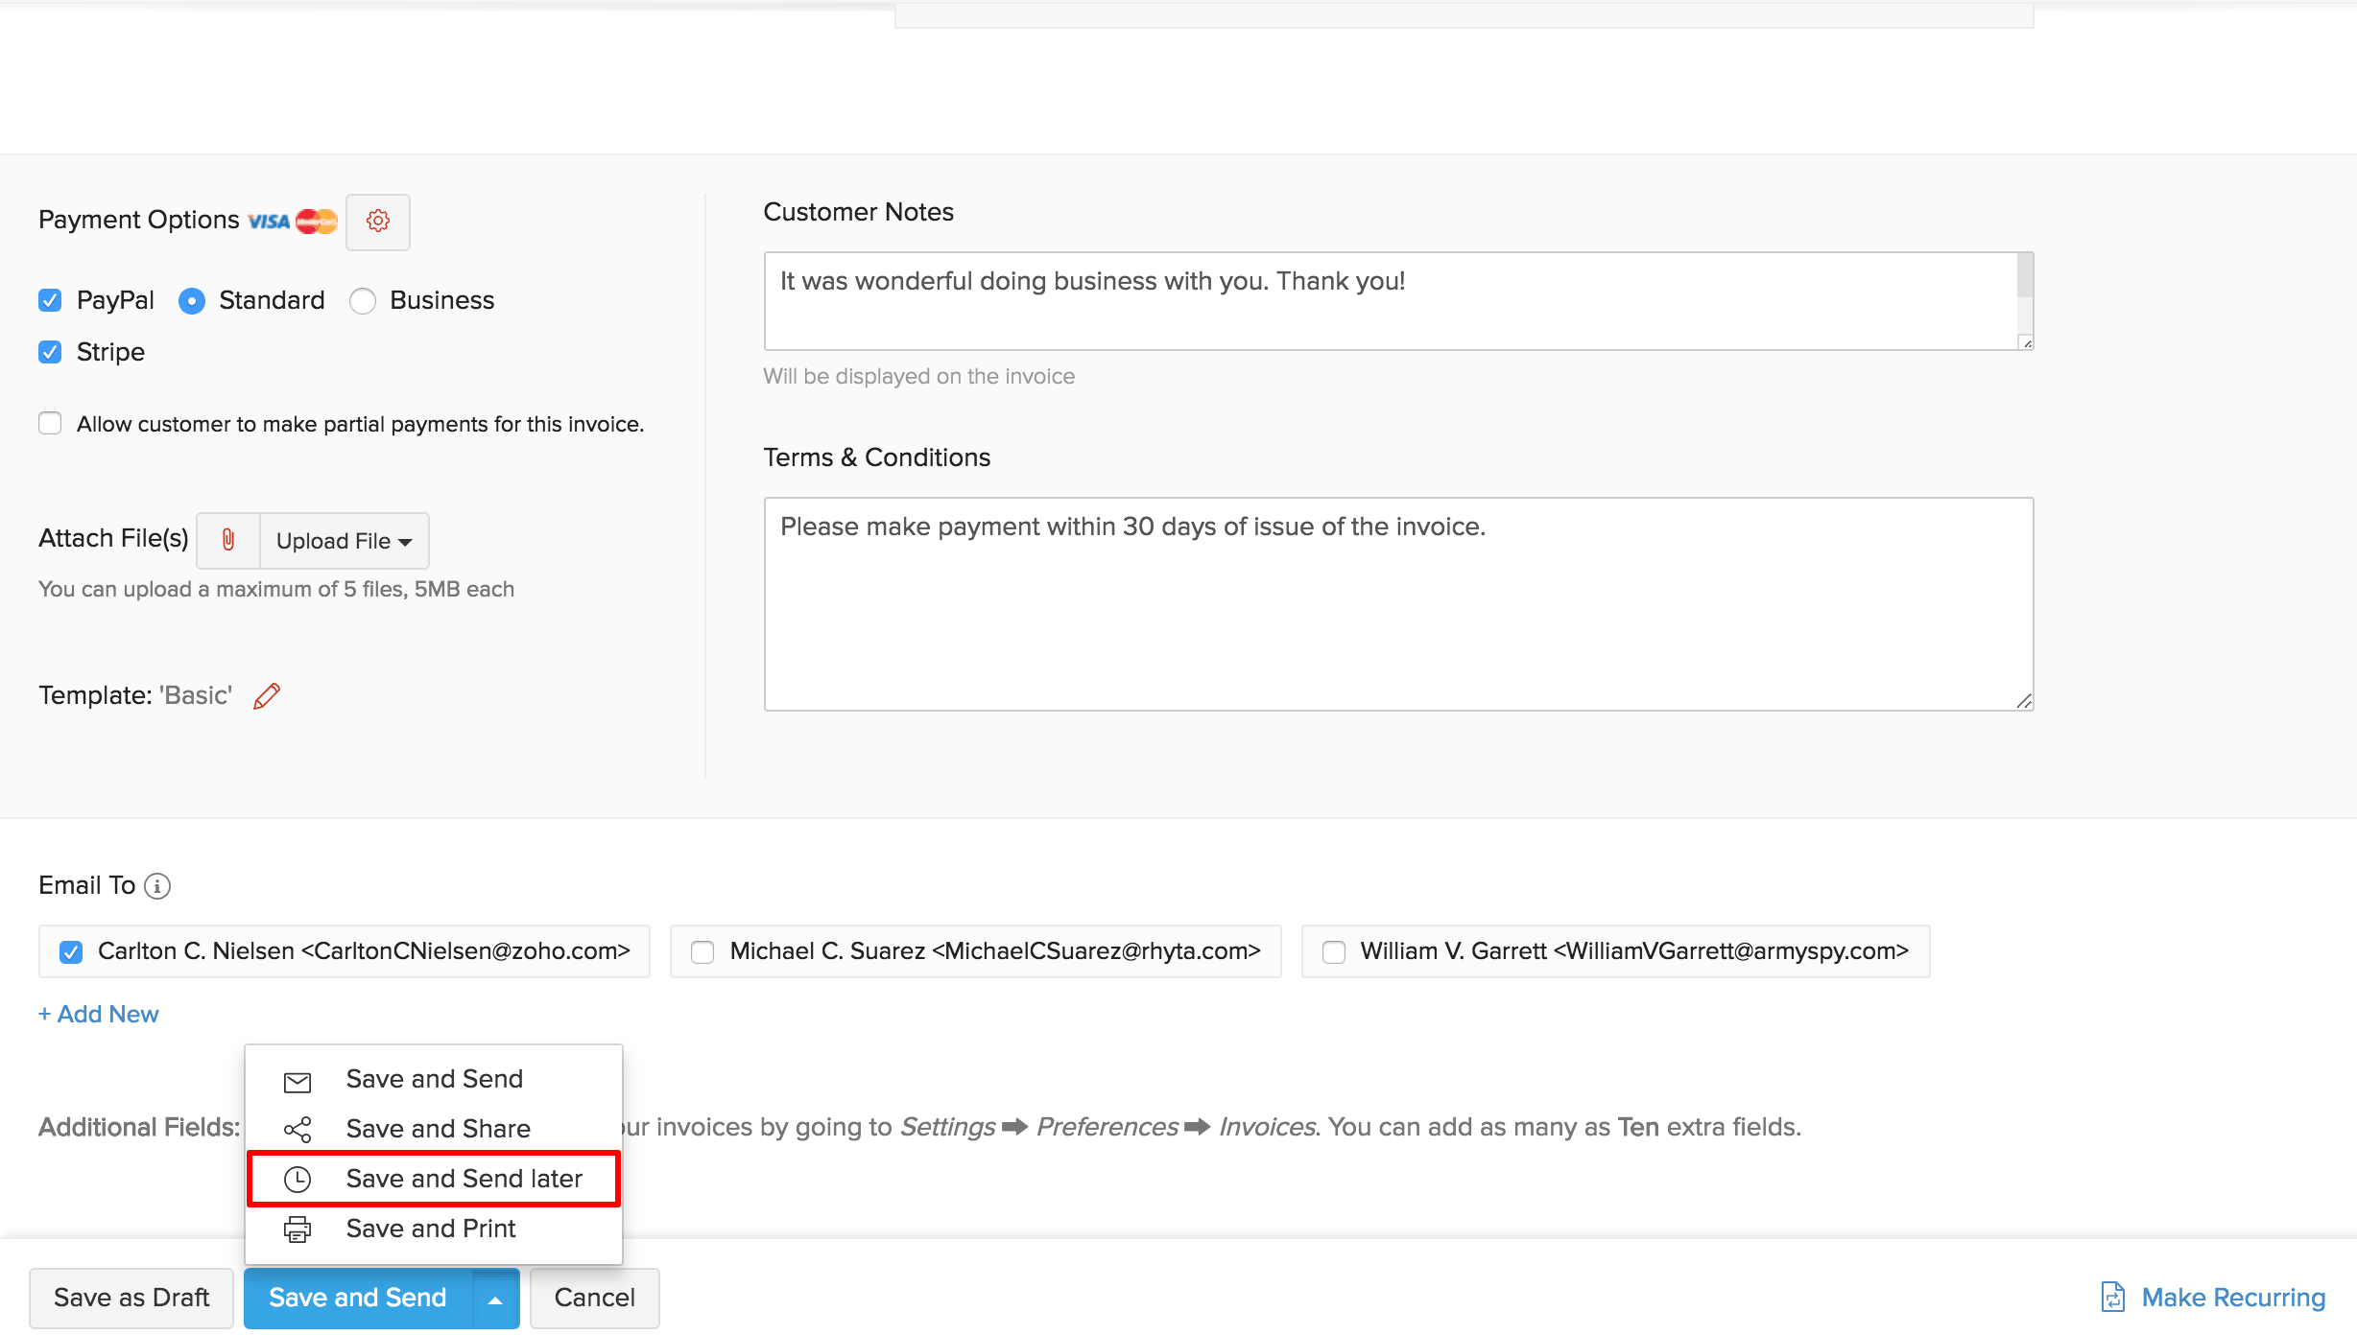Choose Save and Share menu entry
The width and height of the screenshot is (2357, 1335).
[x=438, y=1129]
